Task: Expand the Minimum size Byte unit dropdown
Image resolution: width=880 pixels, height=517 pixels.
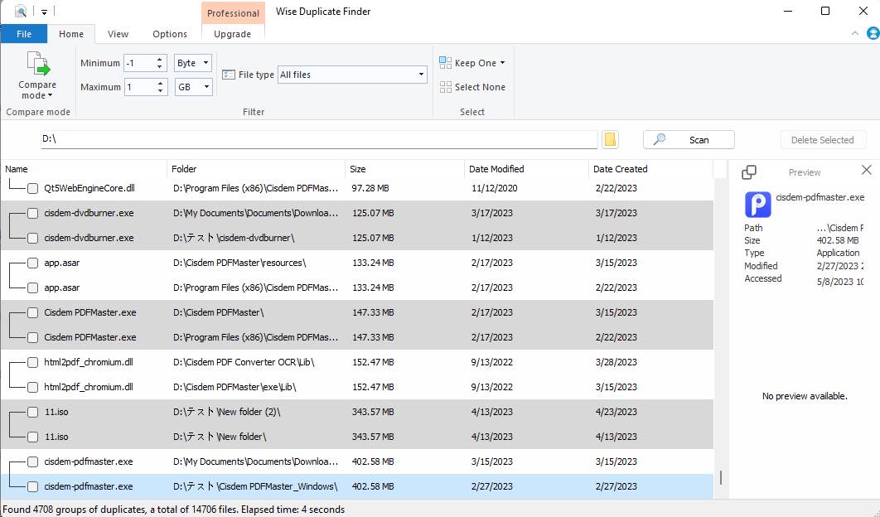Action: tap(194, 63)
